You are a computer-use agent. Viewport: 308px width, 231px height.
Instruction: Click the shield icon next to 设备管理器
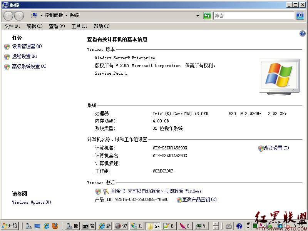[x=7, y=47]
